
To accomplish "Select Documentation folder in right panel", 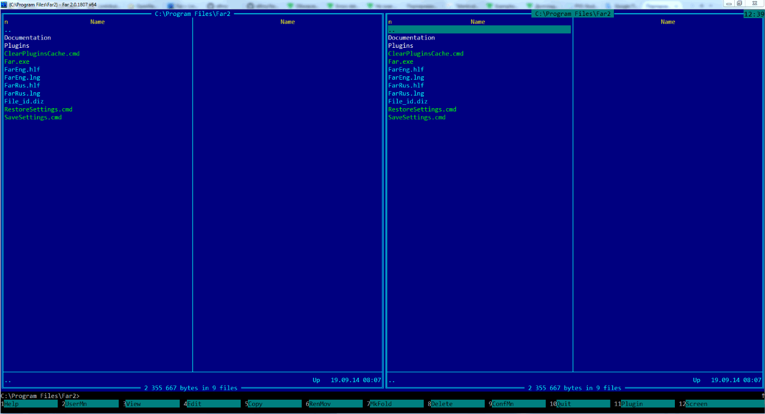I will [412, 38].
